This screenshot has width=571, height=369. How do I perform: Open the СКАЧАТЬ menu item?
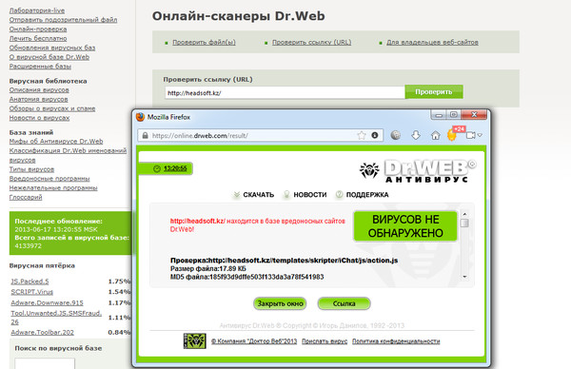[x=258, y=195]
